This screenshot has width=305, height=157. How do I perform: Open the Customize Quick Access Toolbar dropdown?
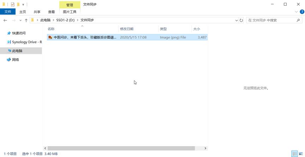[23, 5]
